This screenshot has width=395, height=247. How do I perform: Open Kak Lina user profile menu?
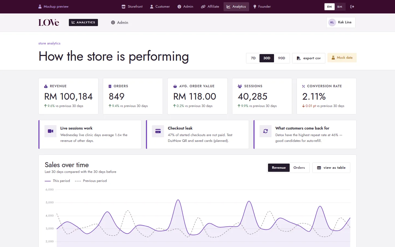tap(341, 23)
